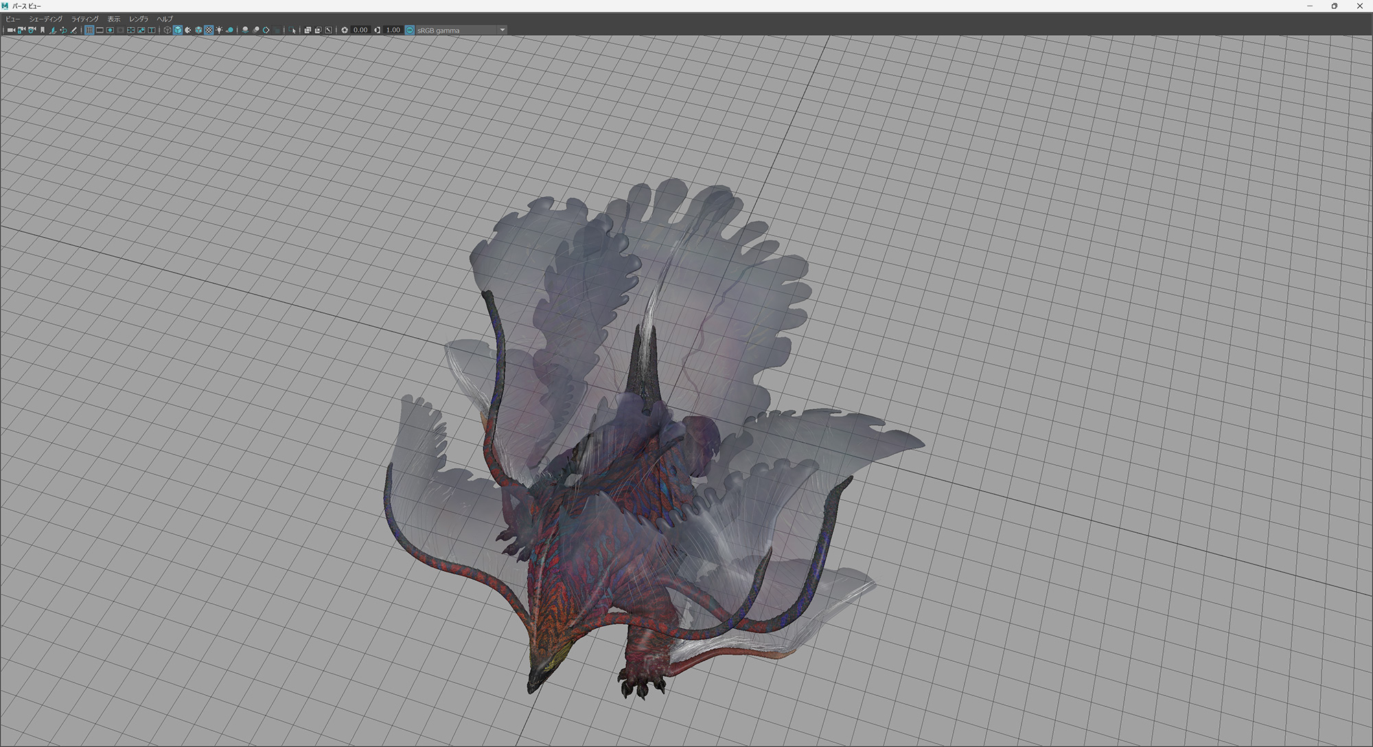
Task: Click the Grease Pencil icon
Action: (73, 30)
